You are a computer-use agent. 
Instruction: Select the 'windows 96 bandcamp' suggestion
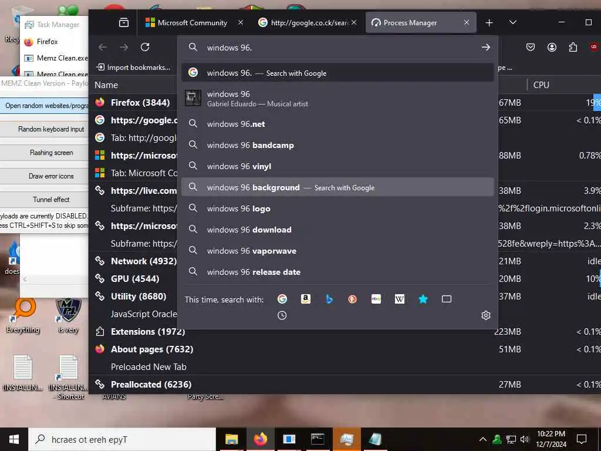point(337,145)
